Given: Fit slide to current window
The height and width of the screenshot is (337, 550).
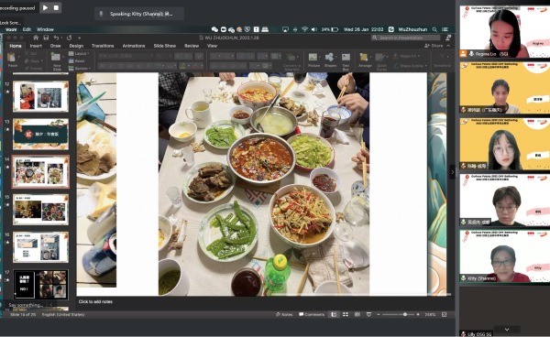Looking at the screenshot, I should [x=444, y=315].
